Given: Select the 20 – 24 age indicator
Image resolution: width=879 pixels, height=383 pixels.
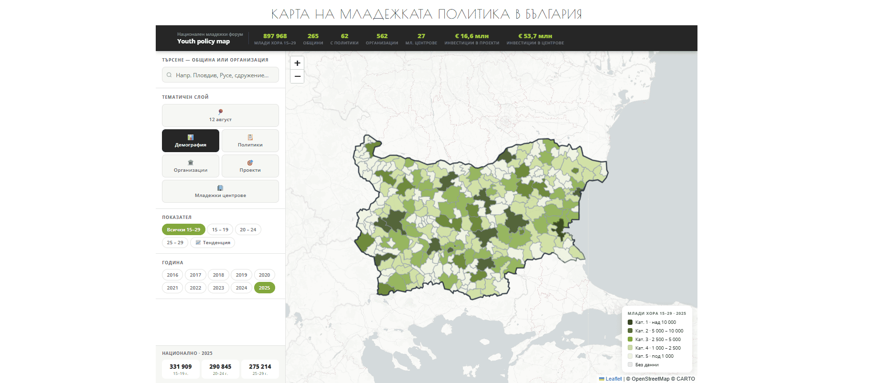Looking at the screenshot, I should (x=248, y=229).
